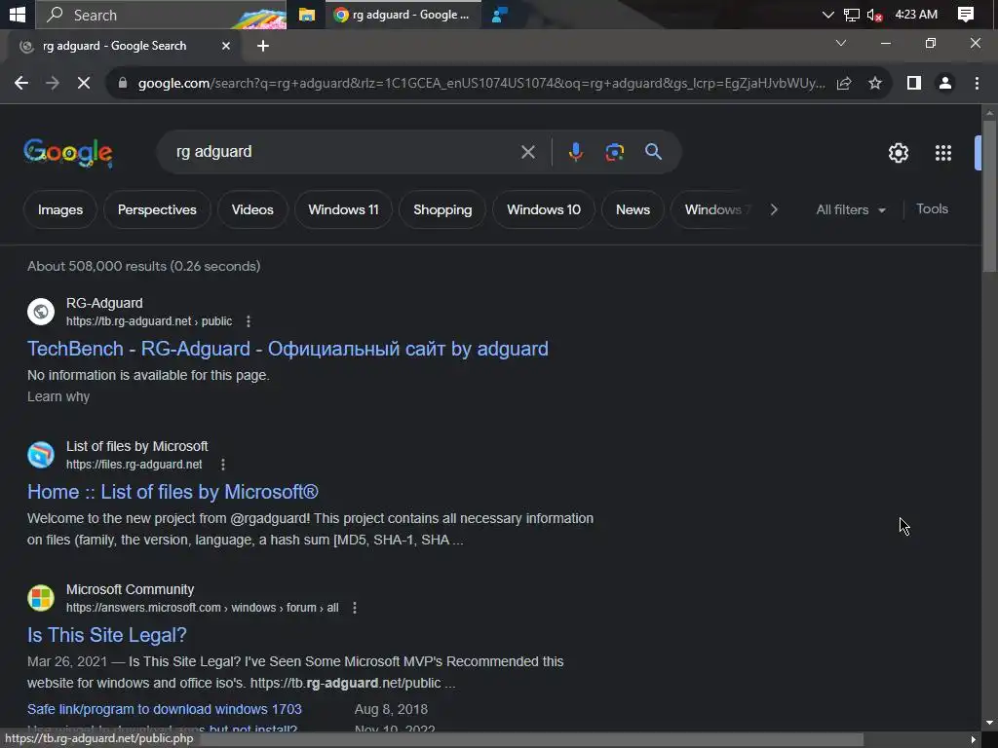Viewport: 998px width, 748px height.
Task: Select the Windows 11 filter chip
Action: click(x=343, y=209)
